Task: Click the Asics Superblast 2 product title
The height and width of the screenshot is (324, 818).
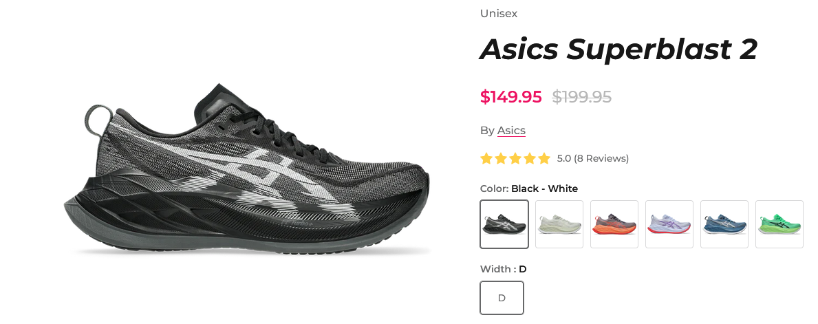Action: point(618,50)
